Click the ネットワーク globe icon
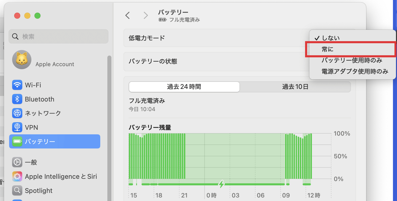The height and width of the screenshot is (201, 397). [x=17, y=113]
